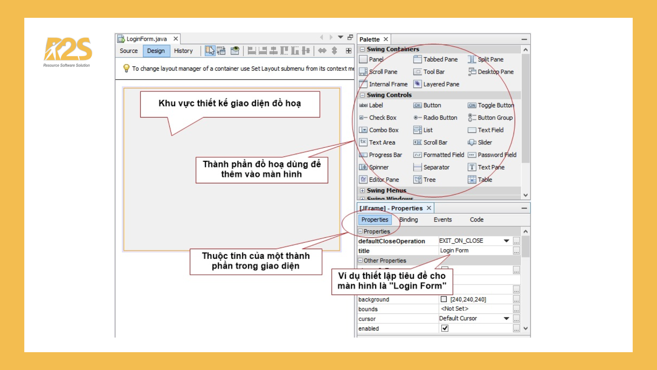
Task: Select the Check Box palette component
Action: [378, 118]
